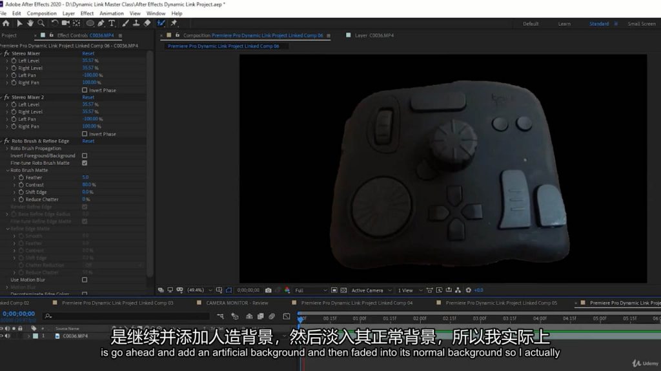This screenshot has width=661, height=371.
Task: Expand the C0036.MP4 layer properties
Action: click(x=28, y=336)
